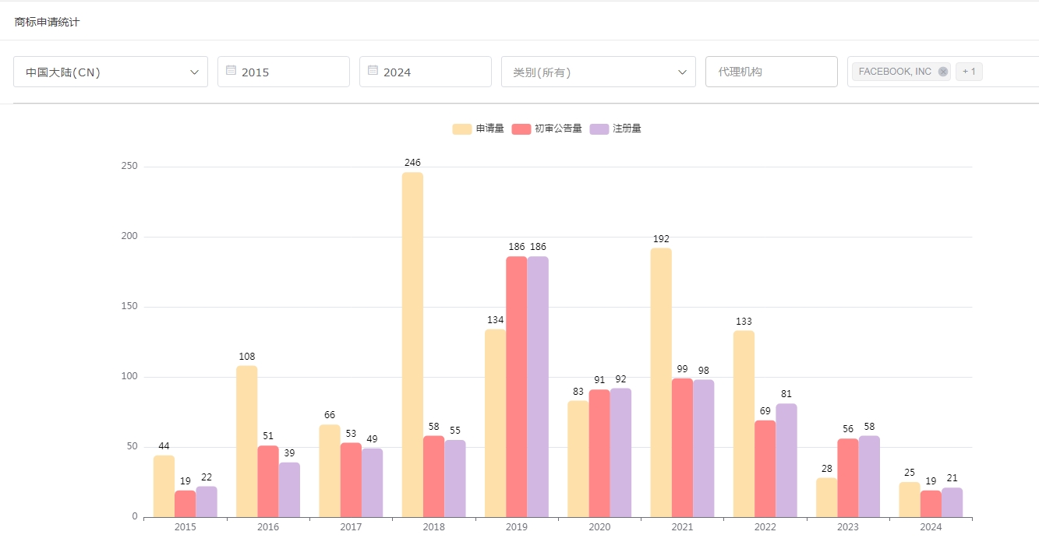Click the calendar icon beside 2024

[x=373, y=70]
